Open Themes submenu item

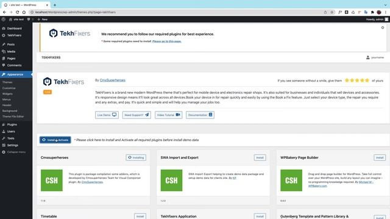7,82
